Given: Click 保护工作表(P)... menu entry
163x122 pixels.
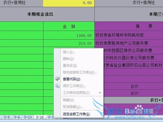Looking at the screenshot, I should click(x=82, y=86).
